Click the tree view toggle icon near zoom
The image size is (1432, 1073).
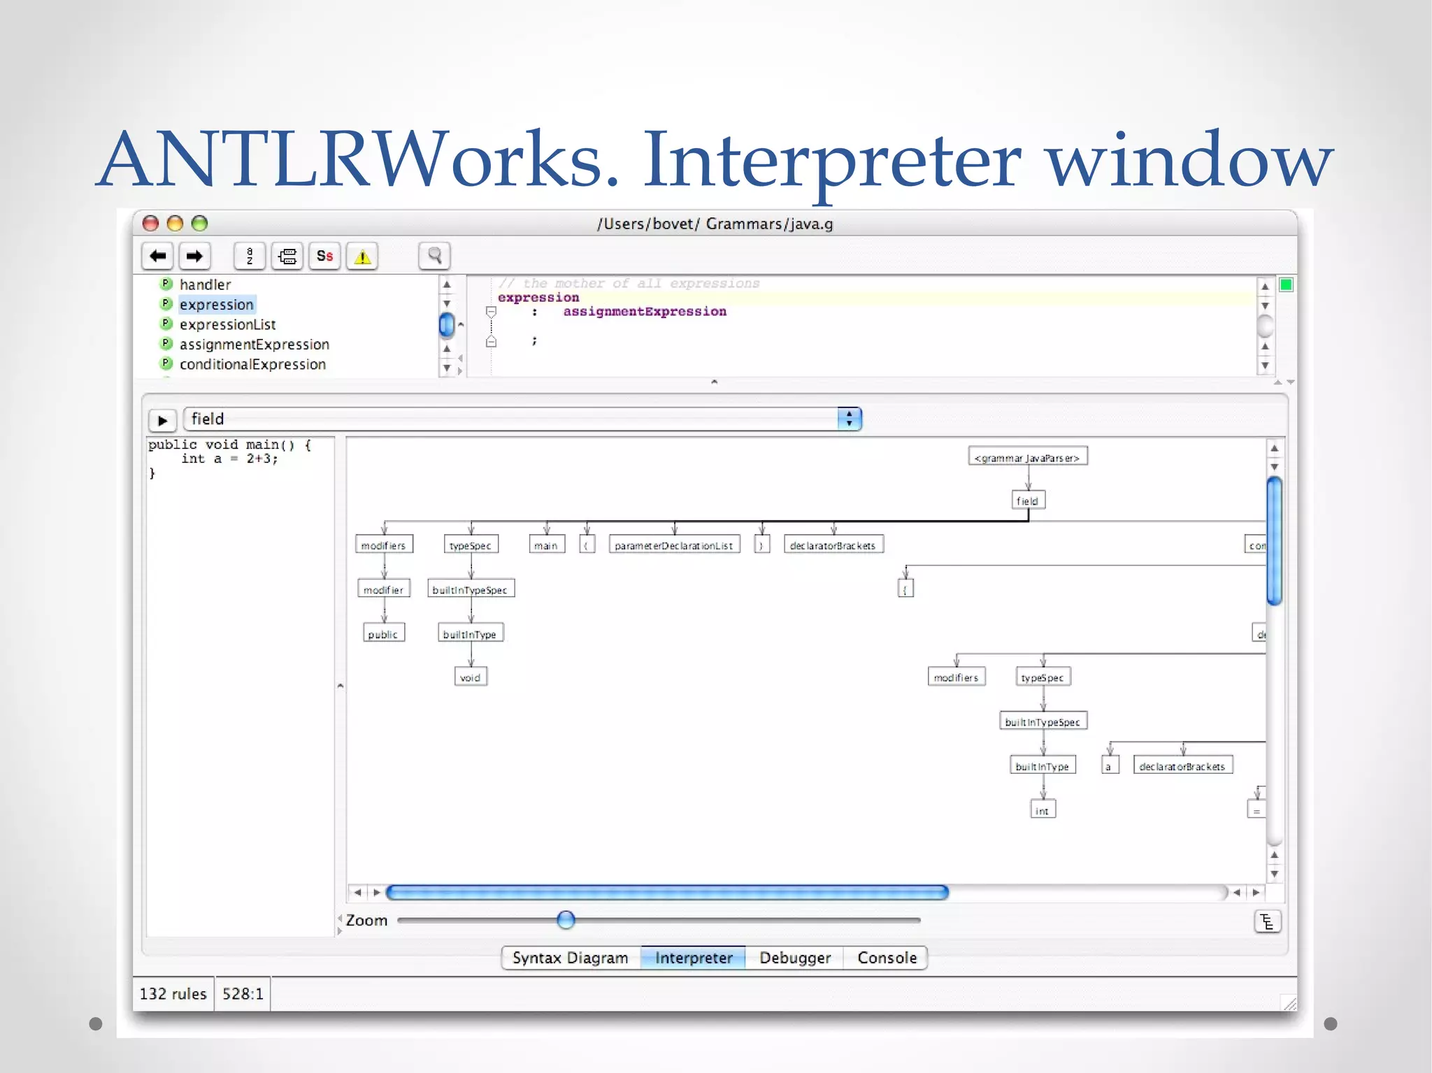point(1267,921)
